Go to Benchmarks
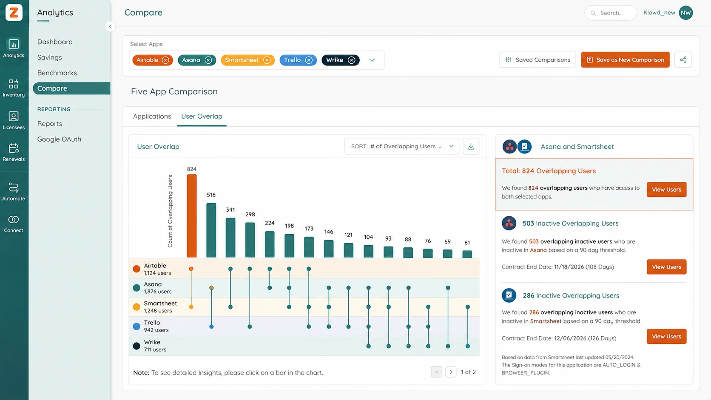The height and width of the screenshot is (400, 711). click(57, 73)
